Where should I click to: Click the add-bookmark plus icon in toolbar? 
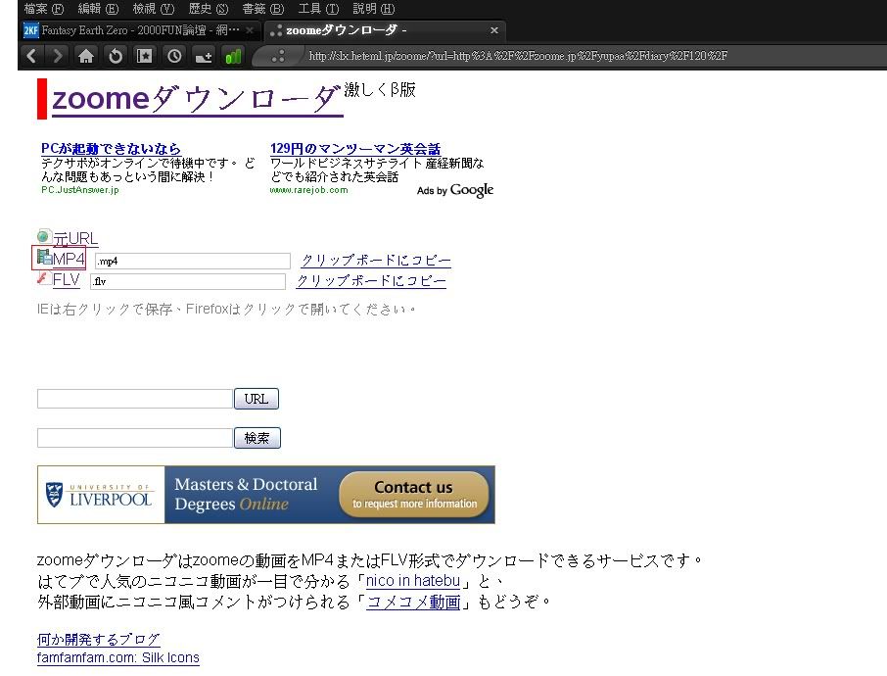pos(204,56)
